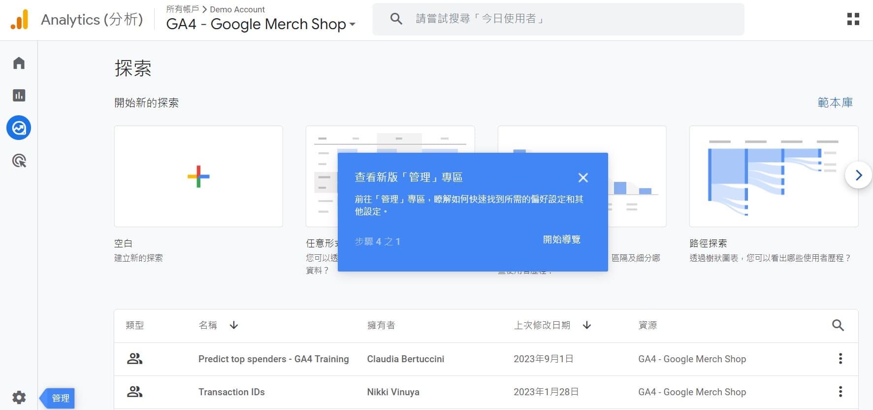The width and height of the screenshot is (873, 410).
Task: Open the 範本庫 template gallery link
Action: tap(835, 102)
